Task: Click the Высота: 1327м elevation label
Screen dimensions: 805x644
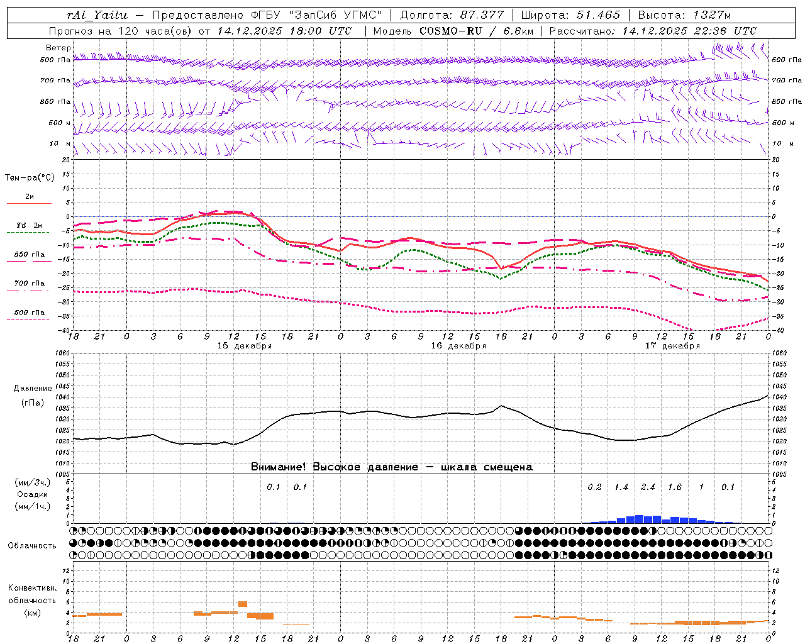Action: coord(684,15)
